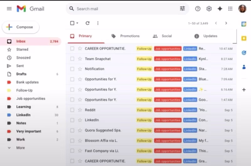This screenshot has height=166, width=251.
Task: Select the Team Snapchat email checkbox
Action: pyautogui.click(x=72, y=59)
